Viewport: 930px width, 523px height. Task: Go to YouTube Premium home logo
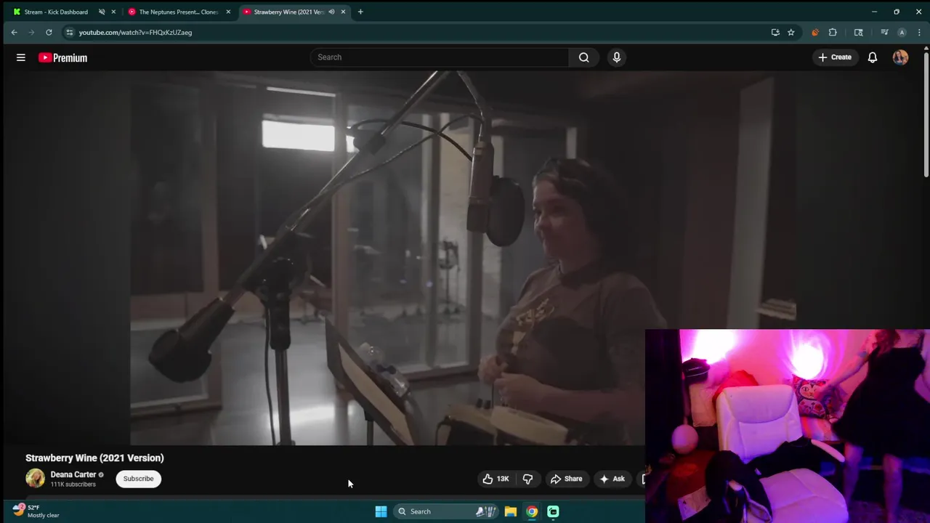(x=62, y=57)
